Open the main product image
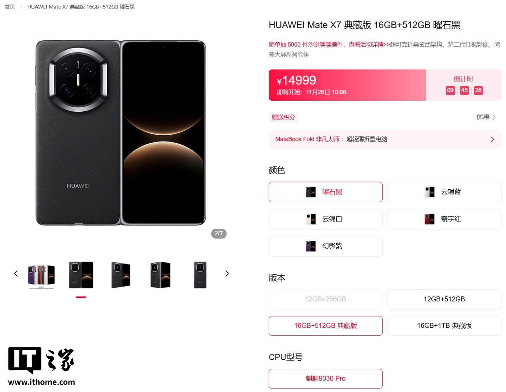Screen dimensions: 506x392 coord(121,133)
